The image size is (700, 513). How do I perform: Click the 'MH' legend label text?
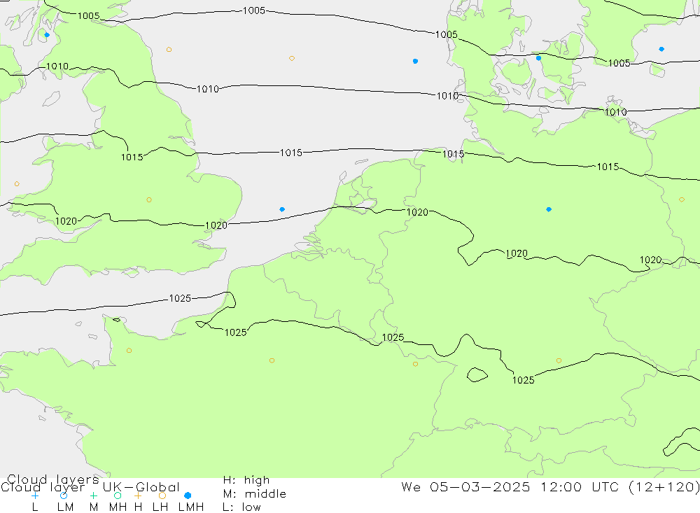point(118,507)
